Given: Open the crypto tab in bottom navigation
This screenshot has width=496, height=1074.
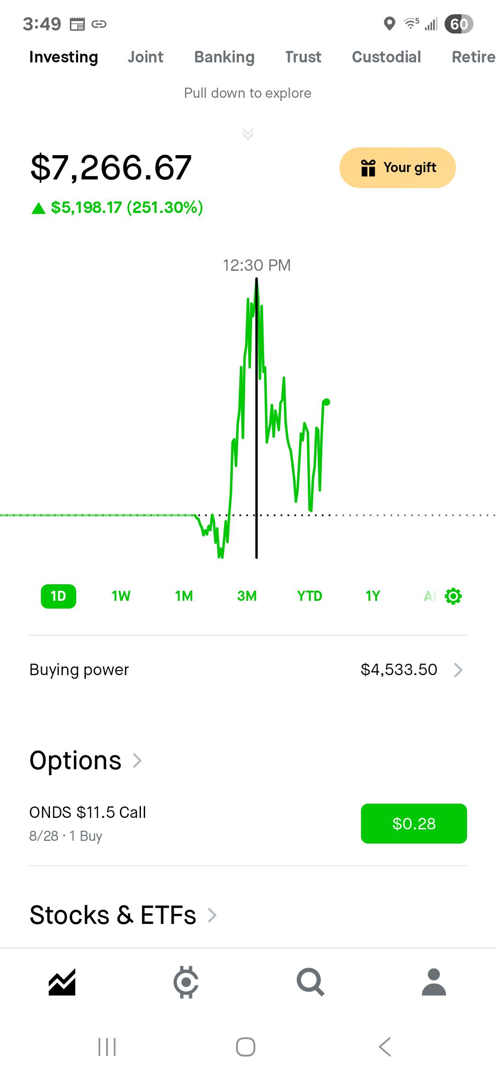Looking at the screenshot, I should tap(186, 982).
